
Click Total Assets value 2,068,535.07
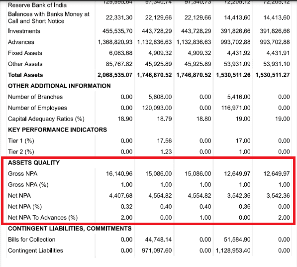(x=115, y=75)
